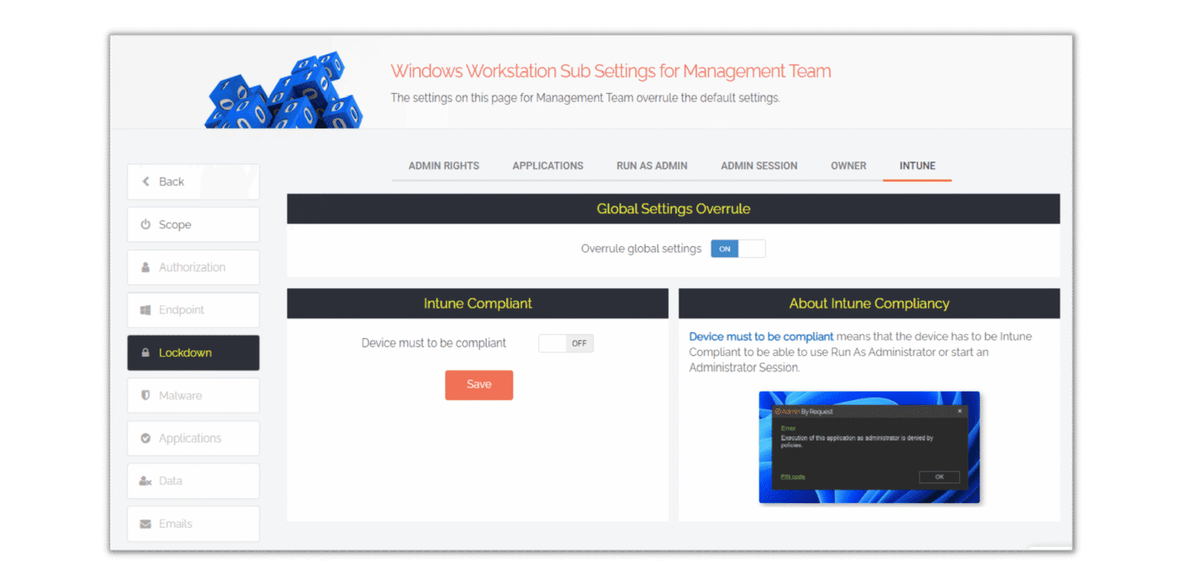Select the Admin Session tab
1183x586 pixels.
tap(759, 166)
